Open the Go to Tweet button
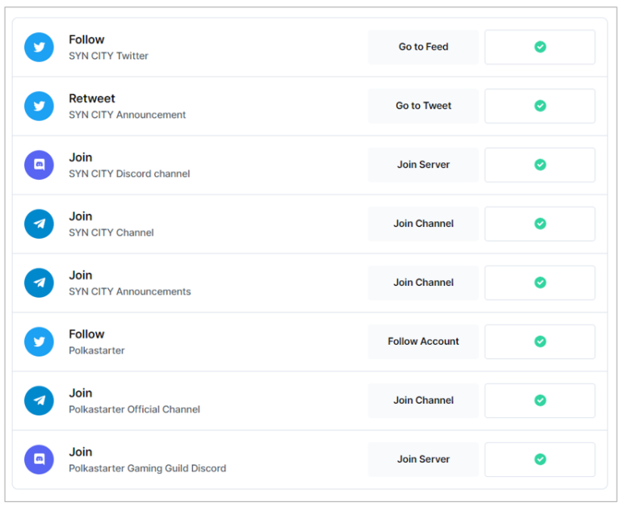This screenshot has height=511, width=624. 424,106
